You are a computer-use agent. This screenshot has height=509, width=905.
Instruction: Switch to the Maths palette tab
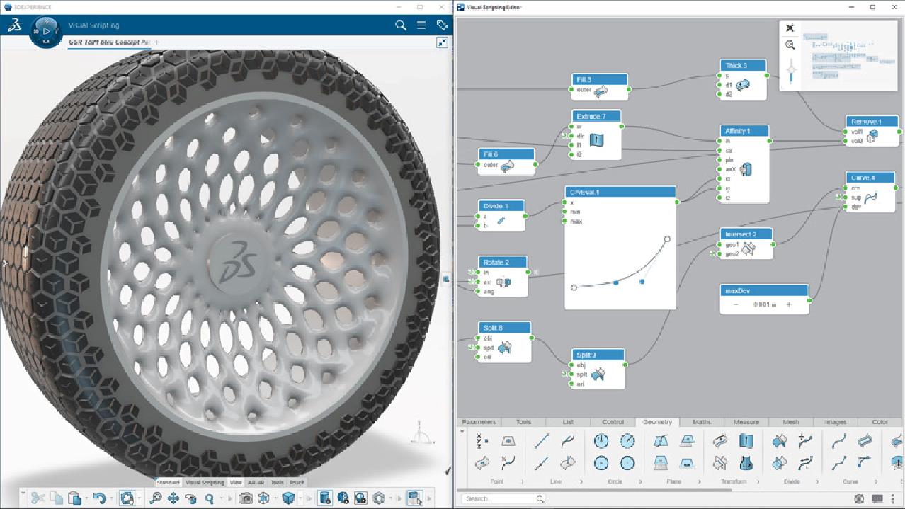pyautogui.click(x=702, y=422)
